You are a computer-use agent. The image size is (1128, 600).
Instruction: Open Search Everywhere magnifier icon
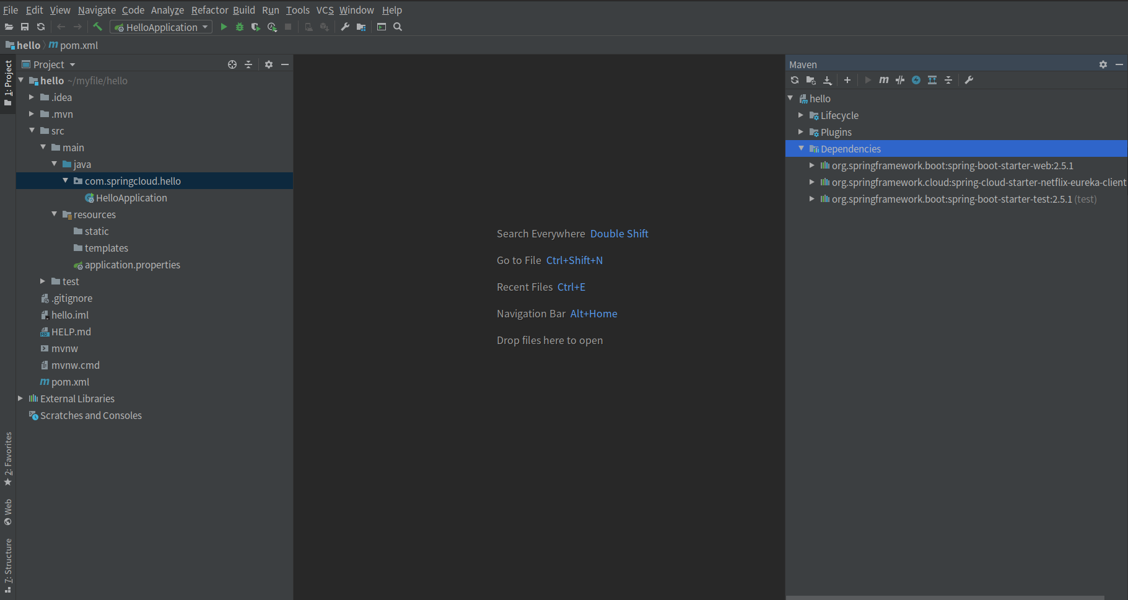click(x=398, y=27)
